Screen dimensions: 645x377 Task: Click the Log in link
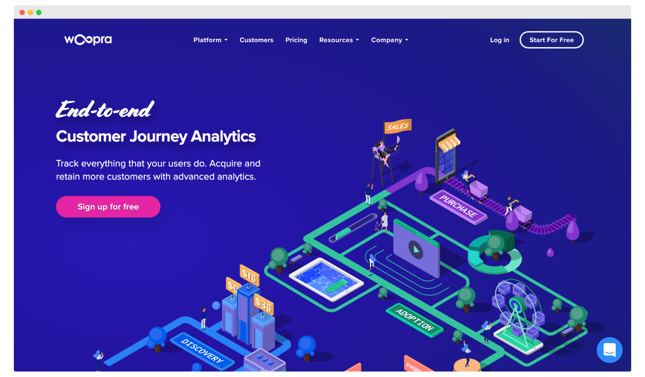pyautogui.click(x=500, y=40)
